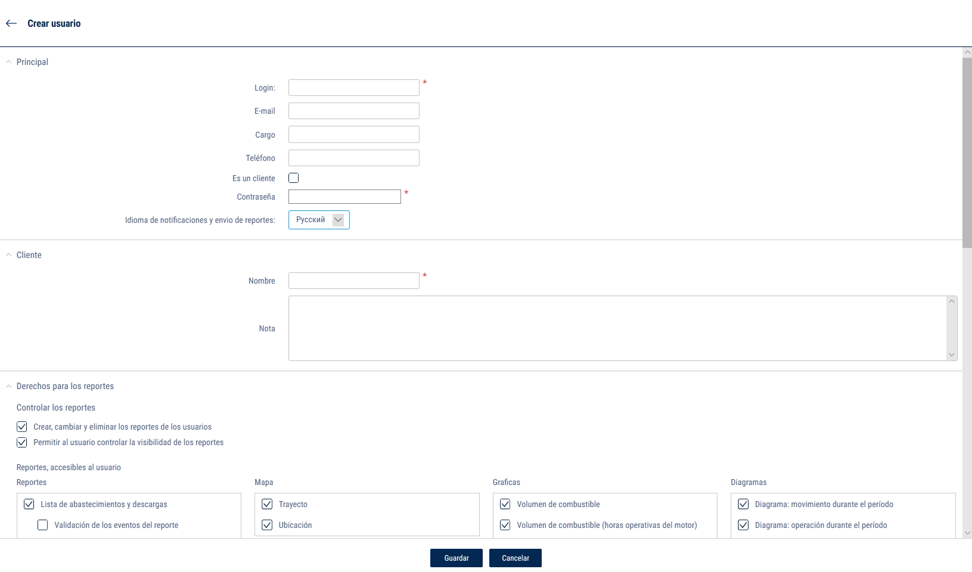Collapse the Principal section chevron
The image size is (972, 572).
click(8, 62)
